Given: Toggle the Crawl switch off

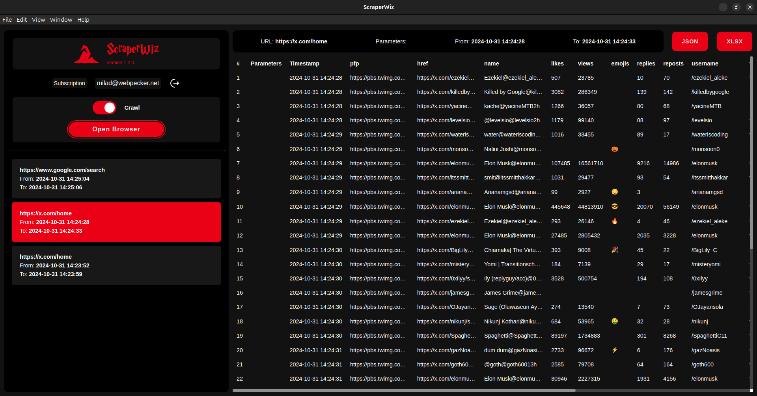Looking at the screenshot, I should click(x=104, y=108).
